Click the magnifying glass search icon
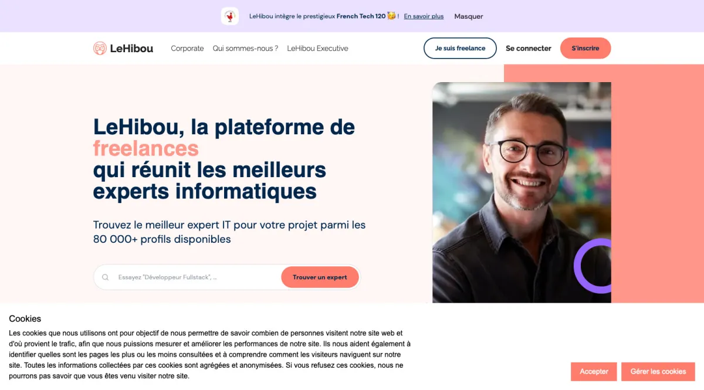 point(106,277)
